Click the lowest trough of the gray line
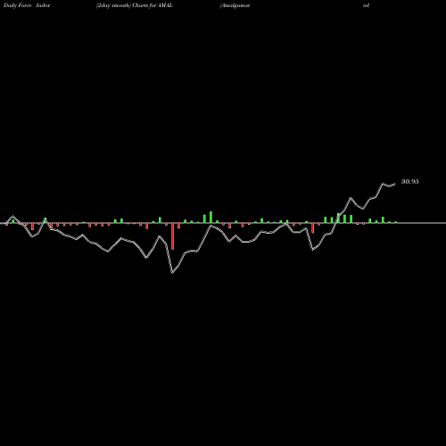446x446 pixels. click(x=172, y=272)
